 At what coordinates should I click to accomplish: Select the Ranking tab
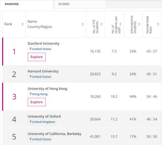click(12, 4)
